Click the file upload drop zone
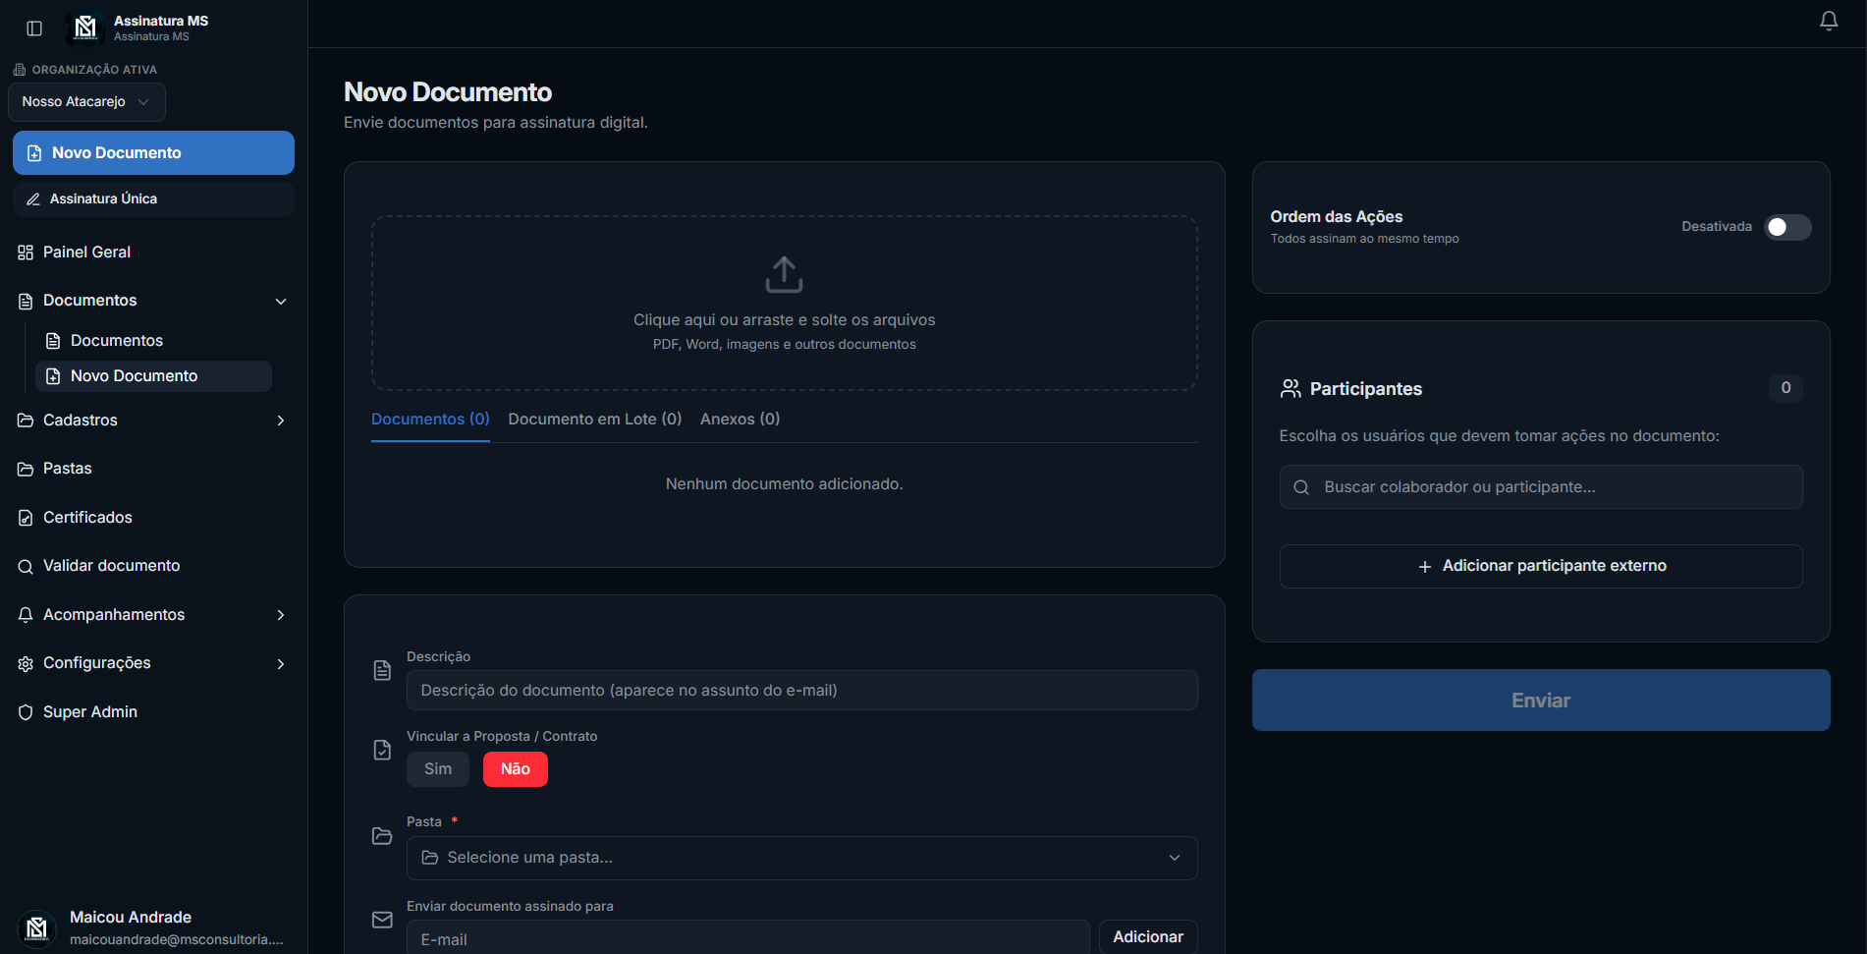 tap(784, 304)
